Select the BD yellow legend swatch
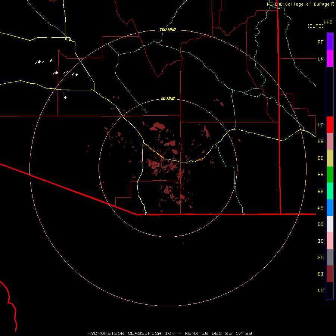The image size is (336, 336). click(x=330, y=158)
